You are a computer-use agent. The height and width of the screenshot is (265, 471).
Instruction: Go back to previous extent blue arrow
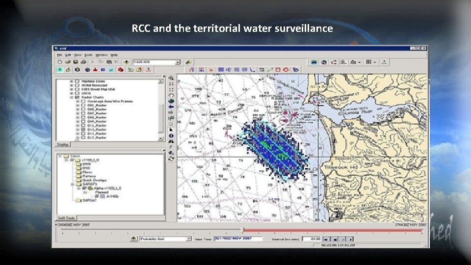171,107
